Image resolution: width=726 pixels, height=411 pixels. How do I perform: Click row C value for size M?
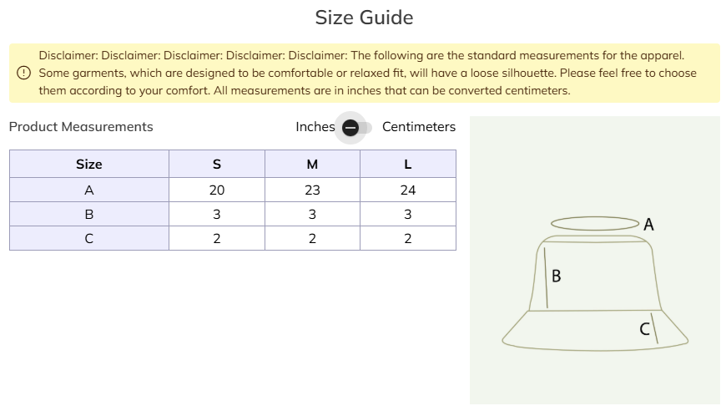tap(312, 238)
